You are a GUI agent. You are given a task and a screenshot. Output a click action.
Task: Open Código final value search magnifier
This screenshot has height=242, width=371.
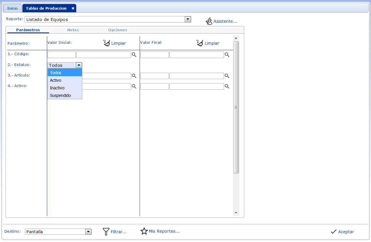[x=227, y=55]
